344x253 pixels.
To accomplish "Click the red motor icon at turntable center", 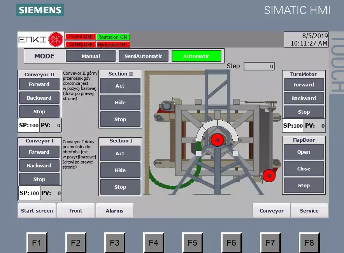I will click(x=217, y=140).
